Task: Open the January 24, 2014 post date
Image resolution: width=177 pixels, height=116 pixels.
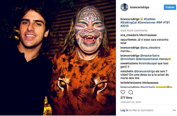Action: point(130,102)
